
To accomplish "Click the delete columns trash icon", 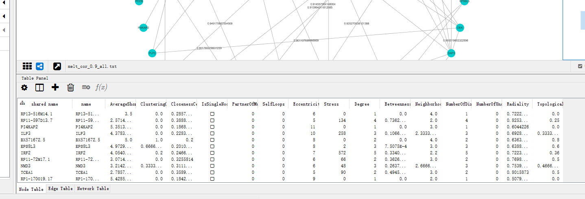I will 70,87.
